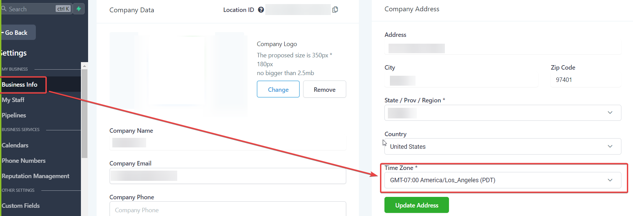Click the search magnifier icon

pos(4,9)
